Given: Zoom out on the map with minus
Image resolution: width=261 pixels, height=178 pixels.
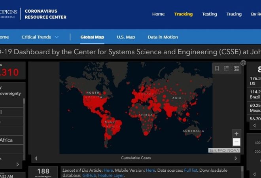Looking at the screenshot, I should [x=236, y=142].
